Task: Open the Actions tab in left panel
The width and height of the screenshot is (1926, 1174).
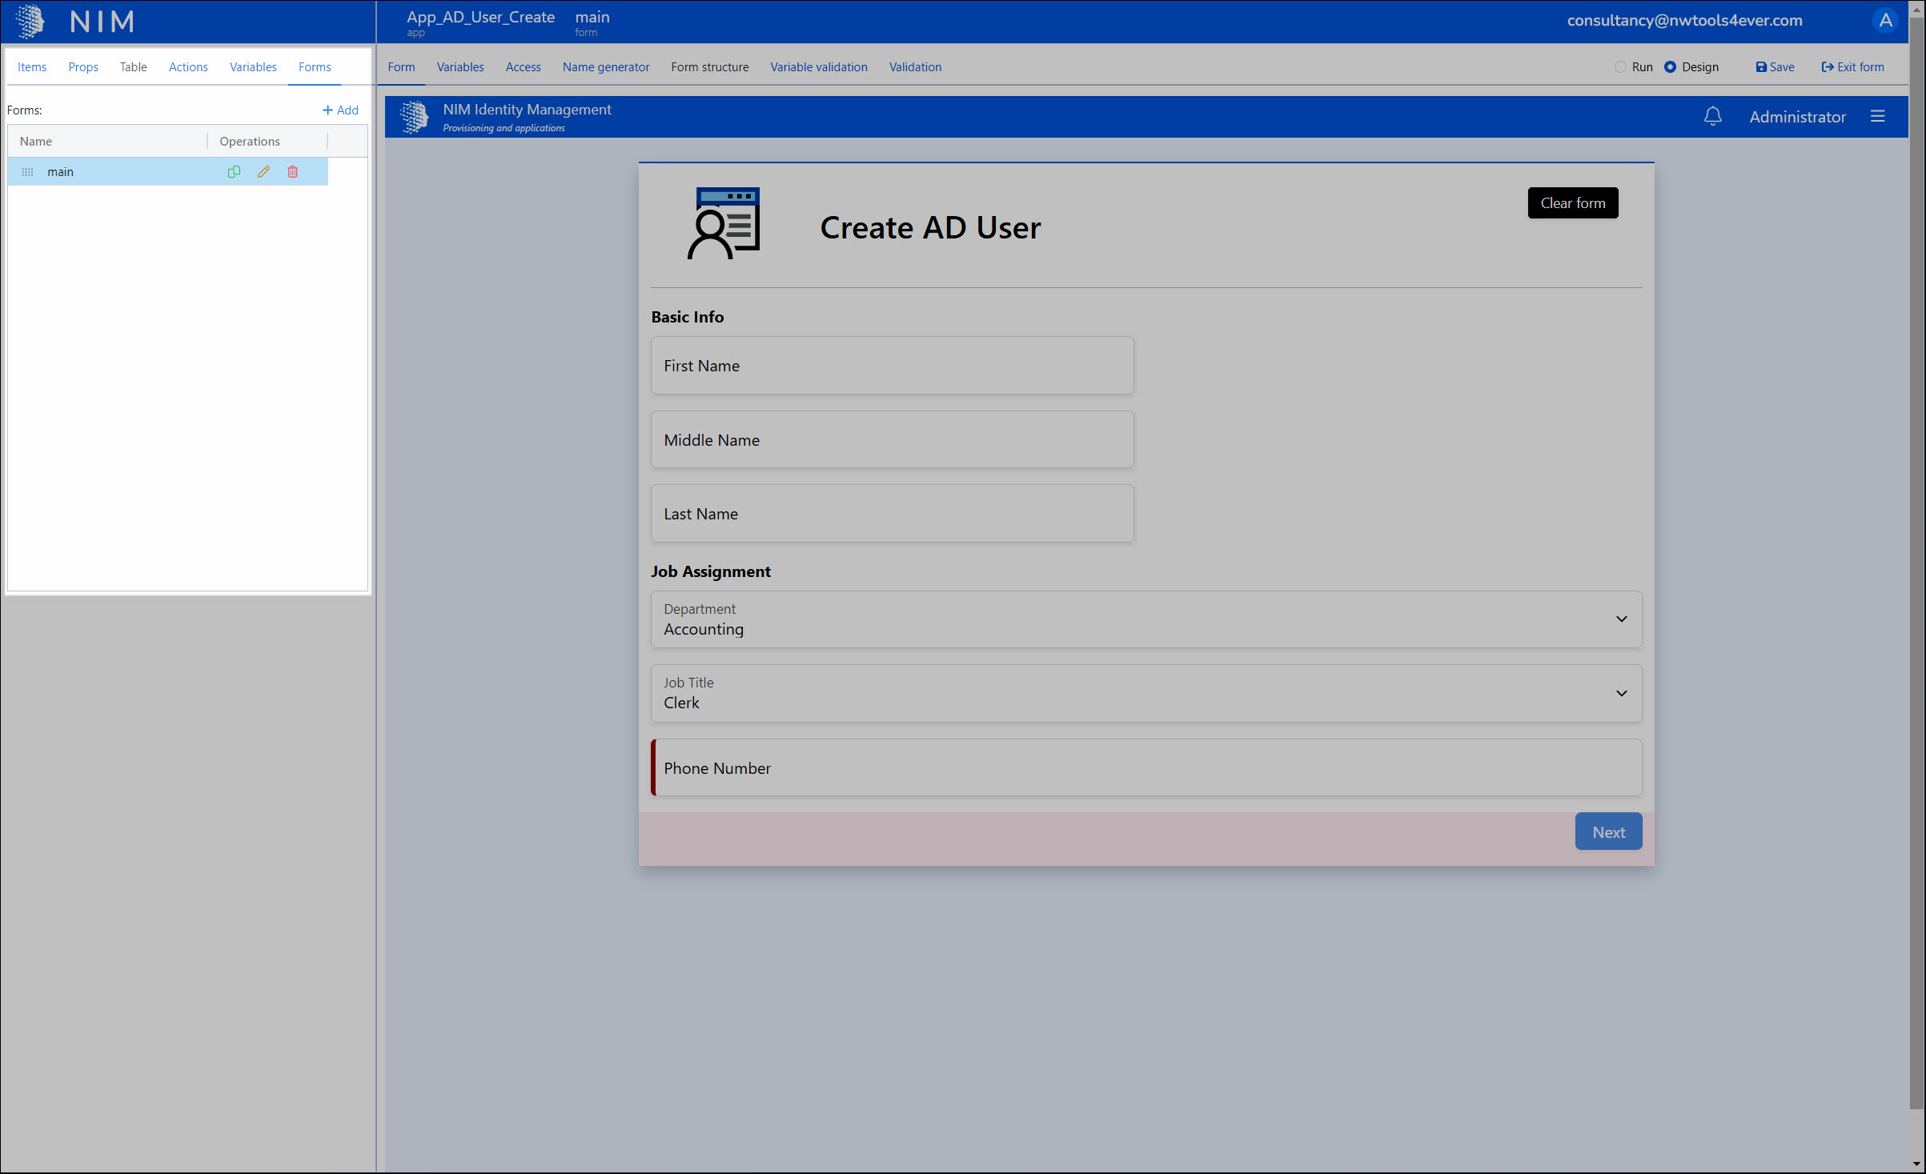Action: coord(188,67)
